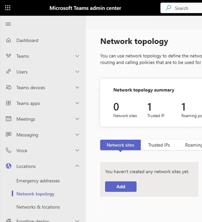This screenshot has width=202, height=222.
Task: Click the Voice phone icon
Action: pos(9,150)
